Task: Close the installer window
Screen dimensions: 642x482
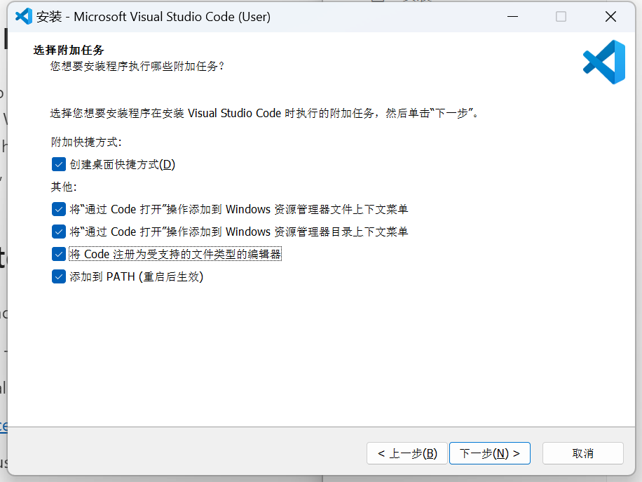Action: click(610, 16)
